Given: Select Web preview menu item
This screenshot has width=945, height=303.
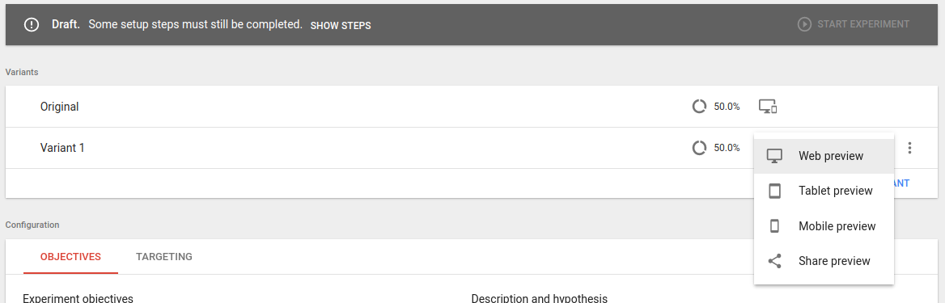Looking at the screenshot, I should coord(824,156).
